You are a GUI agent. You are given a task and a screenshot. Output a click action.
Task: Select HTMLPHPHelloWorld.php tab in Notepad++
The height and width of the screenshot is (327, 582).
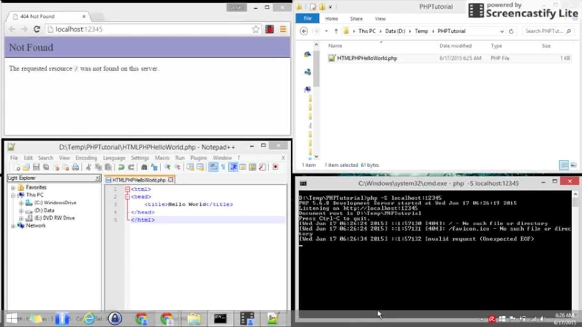click(x=139, y=180)
